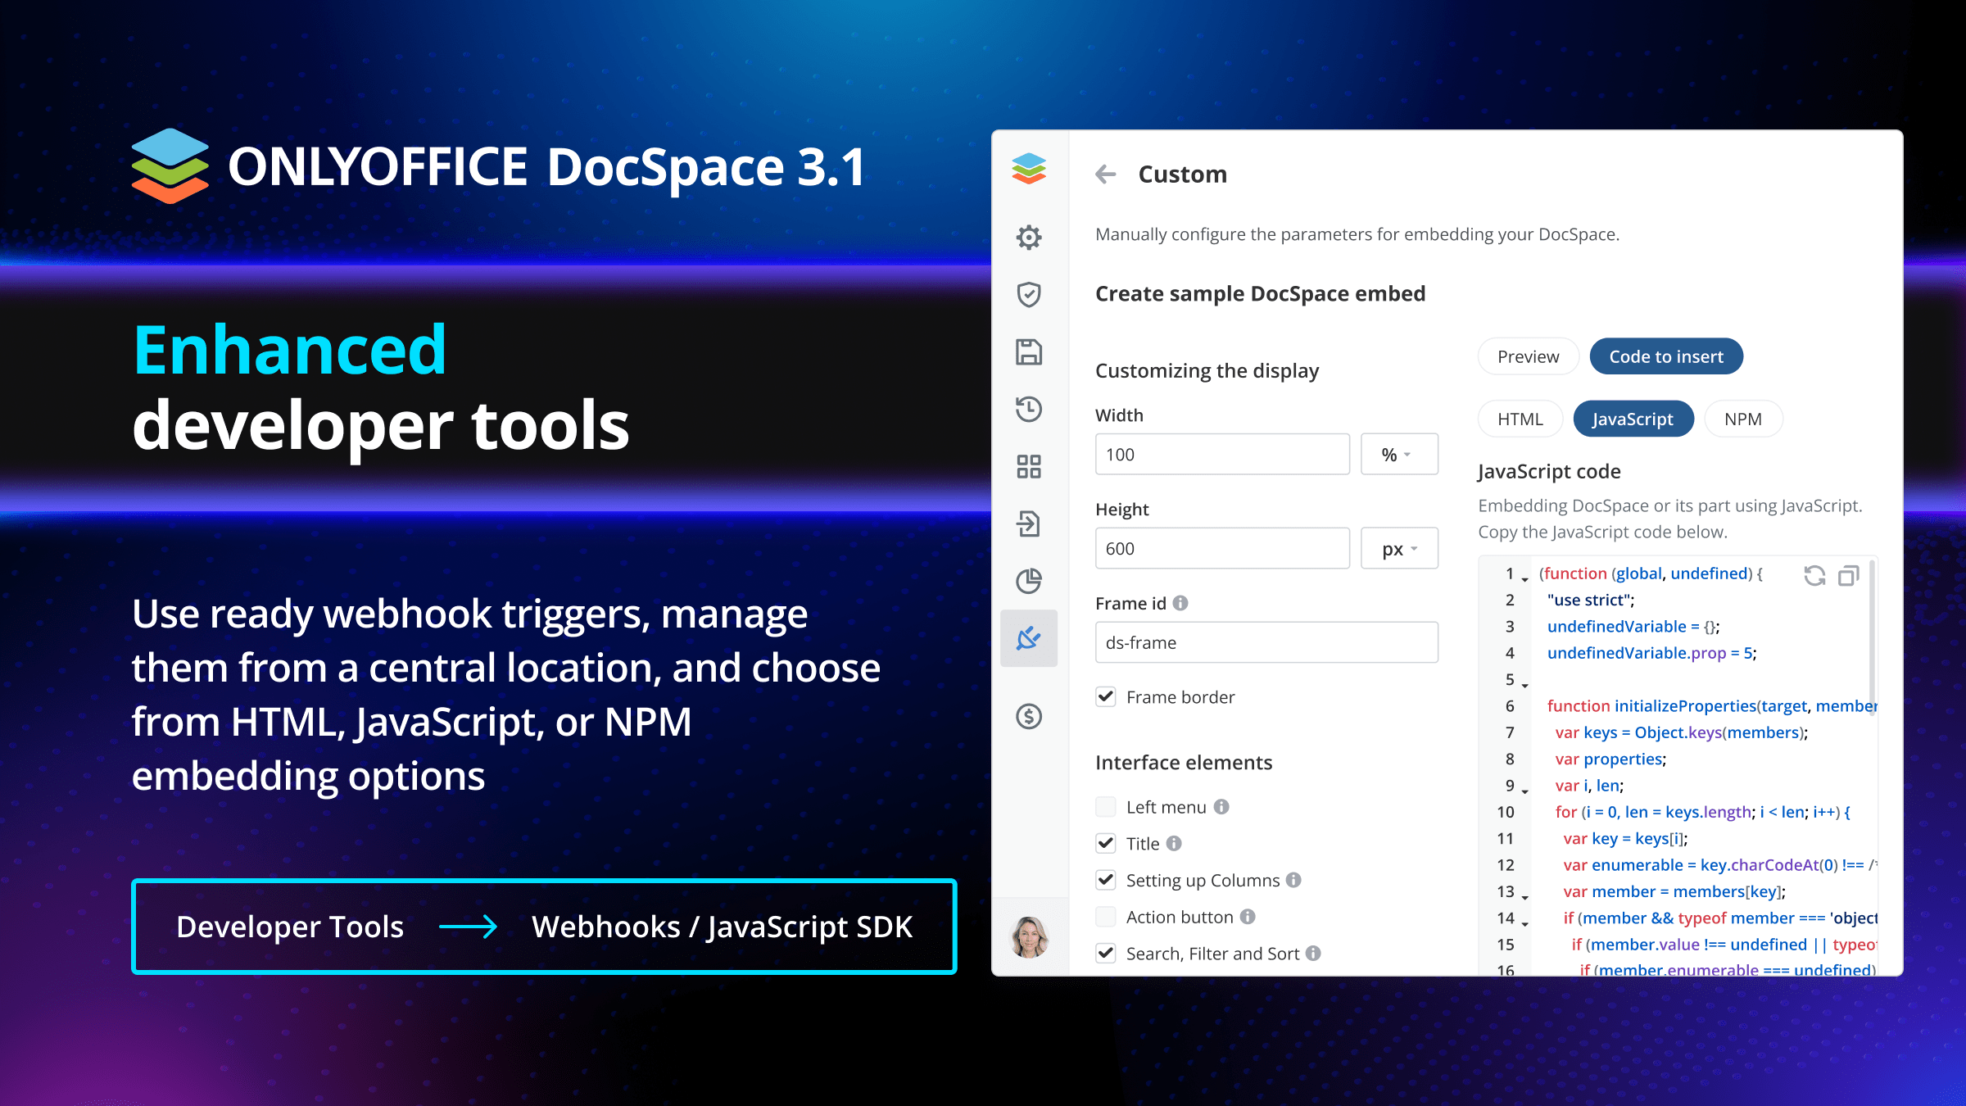Click the copy code icon in code box
Viewport: 1966px width, 1106px height.
click(1848, 576)
